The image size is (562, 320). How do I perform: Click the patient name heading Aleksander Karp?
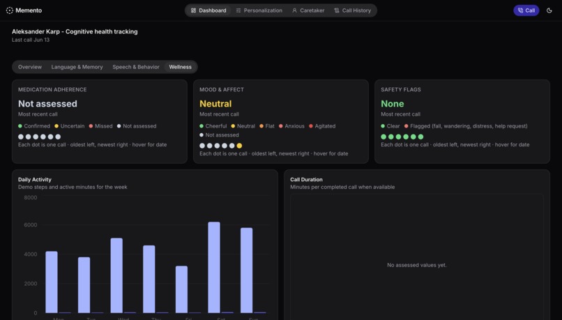75,31
